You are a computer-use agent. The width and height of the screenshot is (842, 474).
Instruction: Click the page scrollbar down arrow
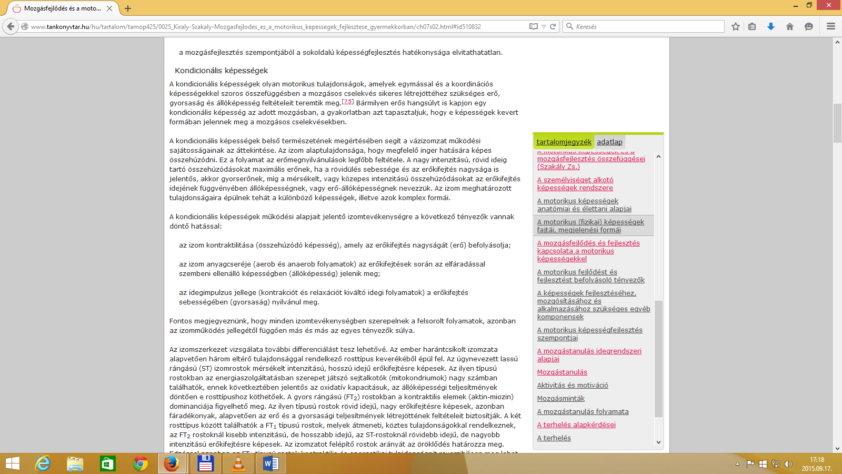pos(837,448)
